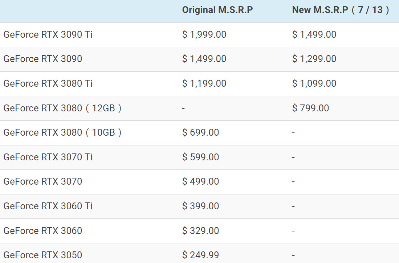The image size is (399, 263).
Task: Select GeForce RTX 3080 Ti name cell
Action: (x=48, y=83)
